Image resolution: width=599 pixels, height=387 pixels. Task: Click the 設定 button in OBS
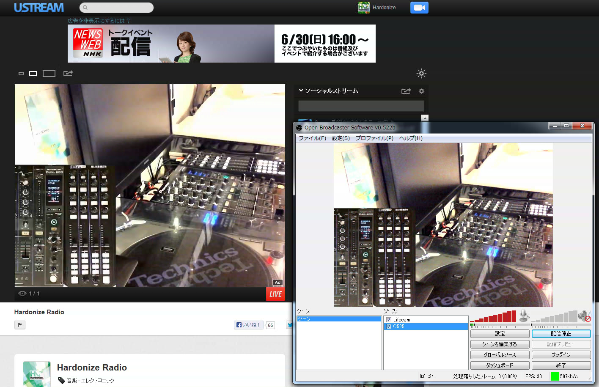[500, 334]
